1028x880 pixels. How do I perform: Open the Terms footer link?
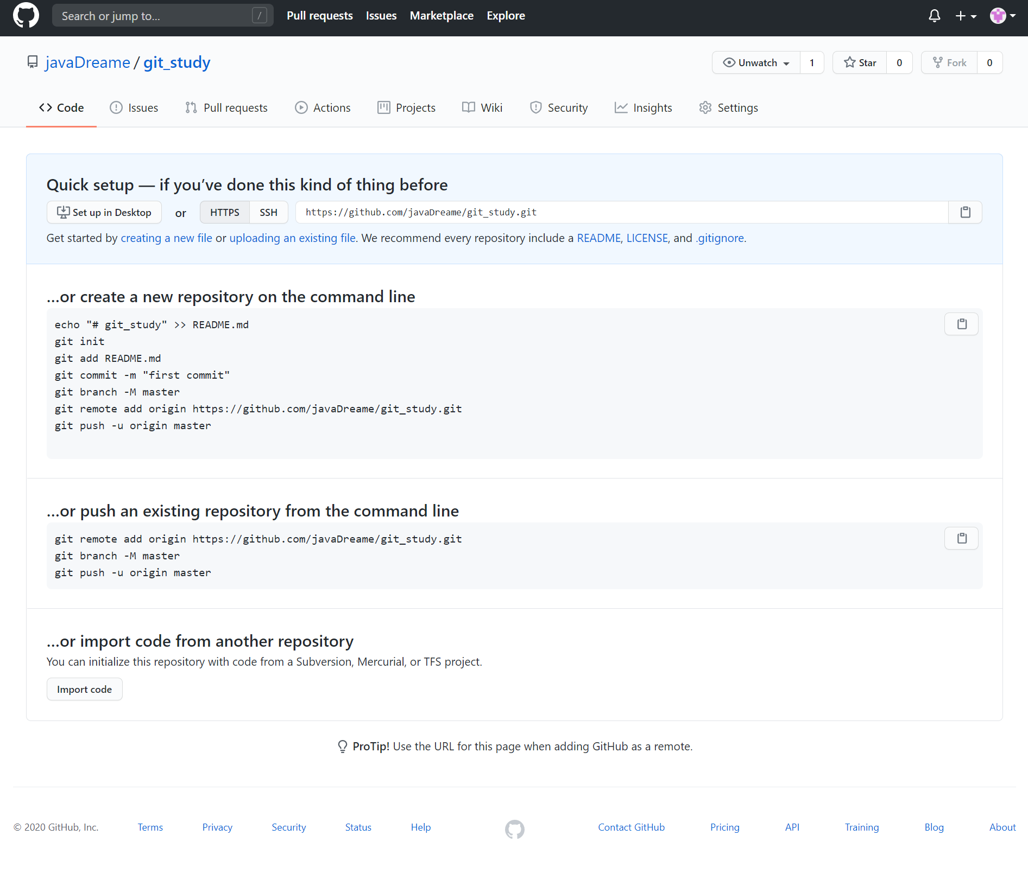pos(150,827)
